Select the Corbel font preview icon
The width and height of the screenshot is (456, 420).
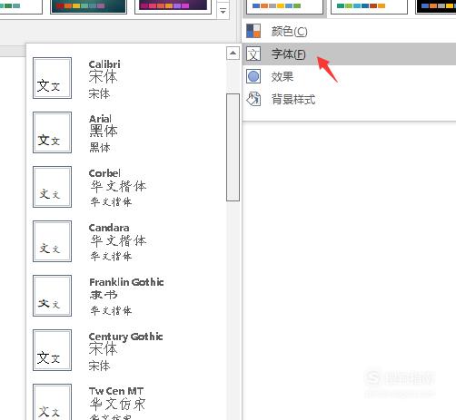52,187
